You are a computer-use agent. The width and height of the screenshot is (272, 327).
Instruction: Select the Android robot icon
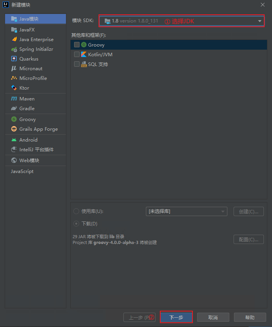click(x=14, y=140)
